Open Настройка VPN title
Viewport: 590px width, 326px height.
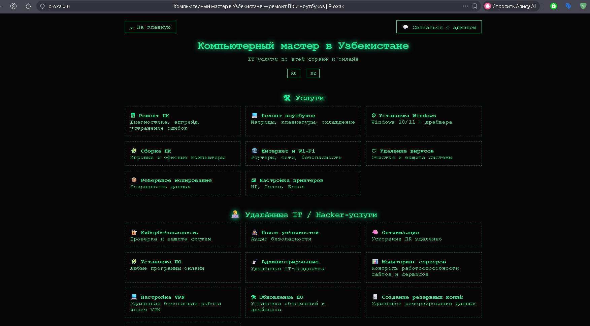coord(163,297)
